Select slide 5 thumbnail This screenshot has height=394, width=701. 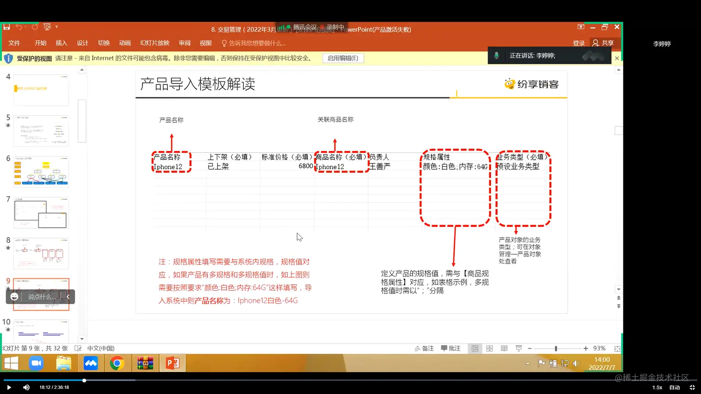click(41, 131)
